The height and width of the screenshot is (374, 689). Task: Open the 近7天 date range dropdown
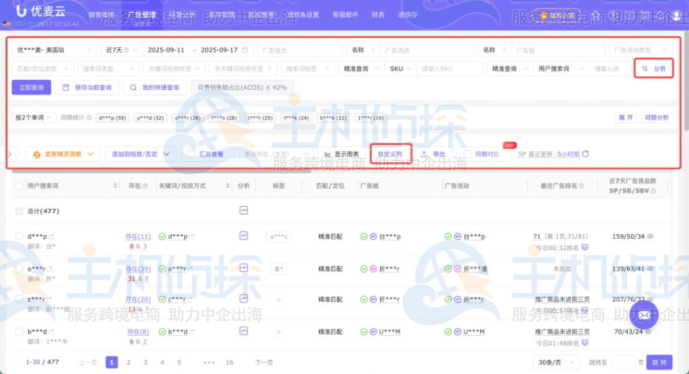pos(121,50)
